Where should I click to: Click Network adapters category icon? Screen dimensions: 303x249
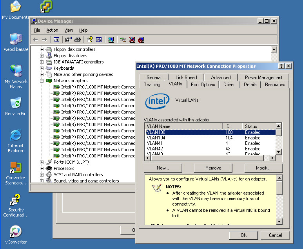[49, 81]
